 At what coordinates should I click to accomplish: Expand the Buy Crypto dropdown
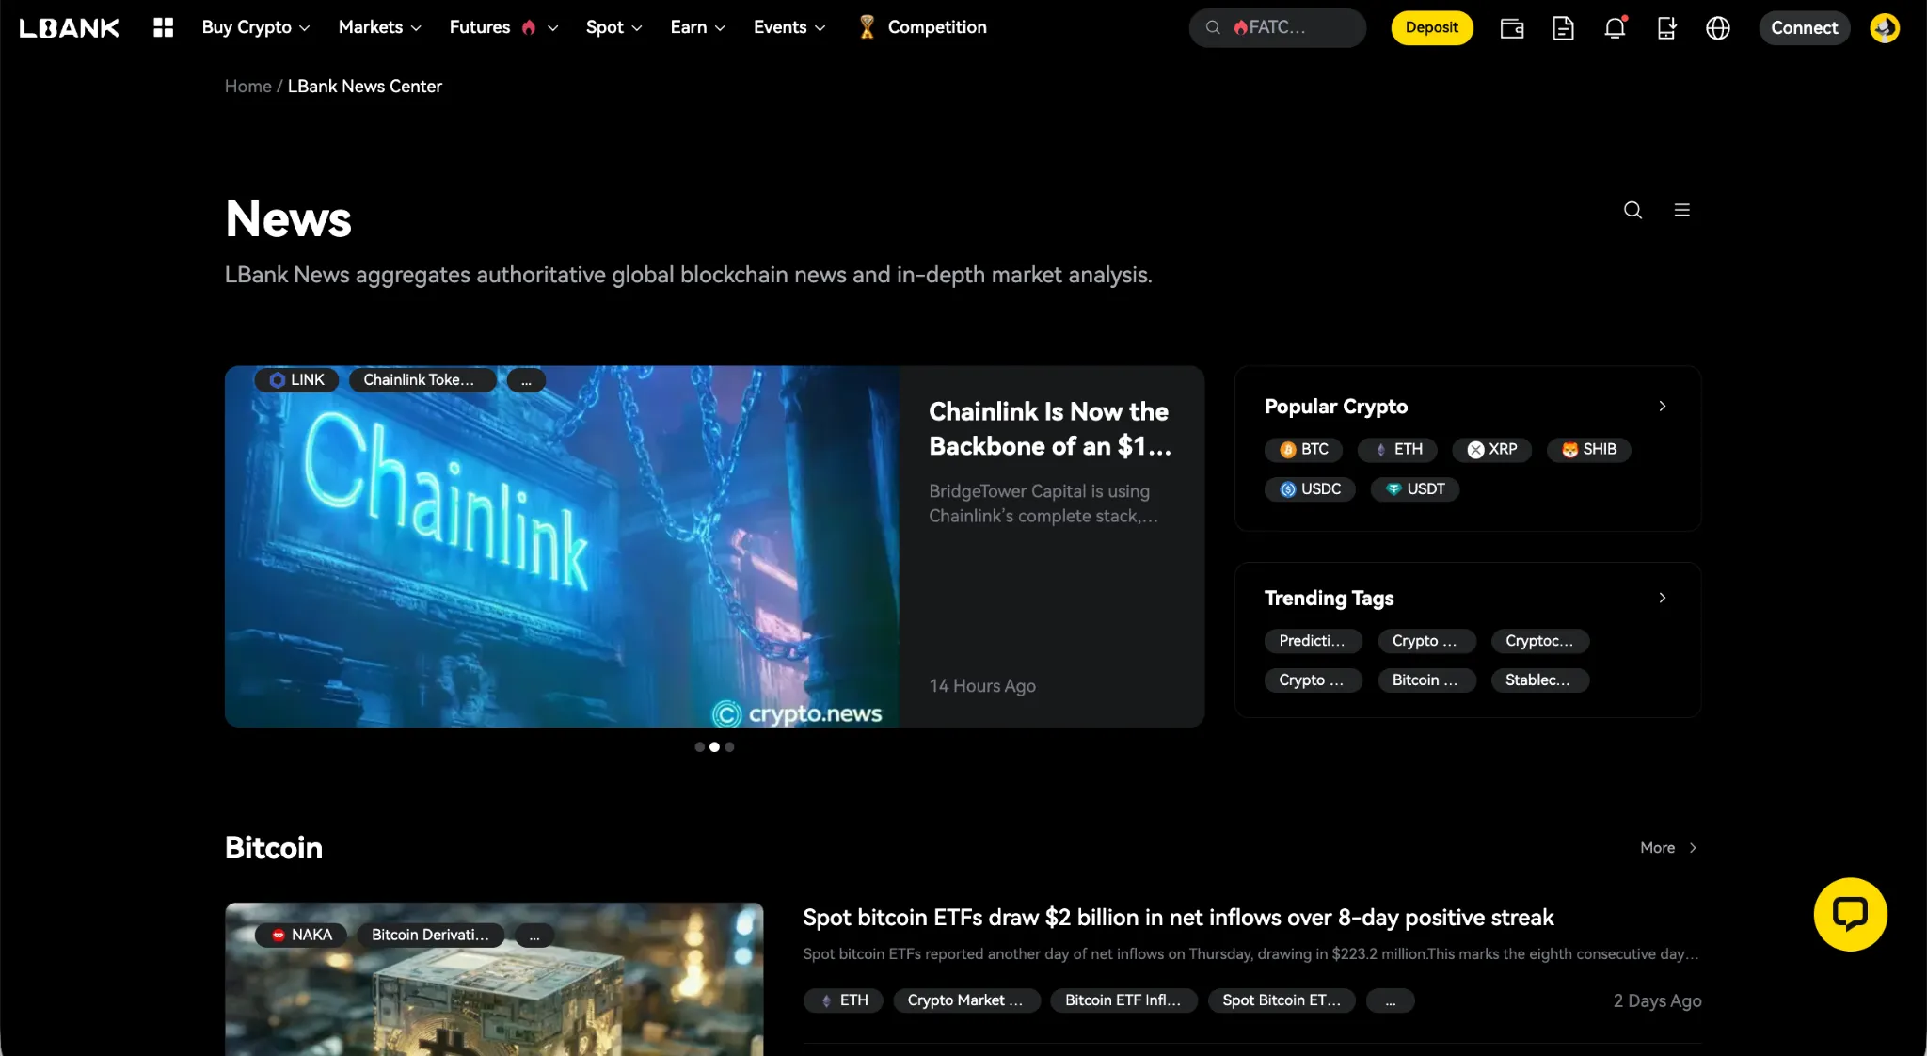coord(255,27)
